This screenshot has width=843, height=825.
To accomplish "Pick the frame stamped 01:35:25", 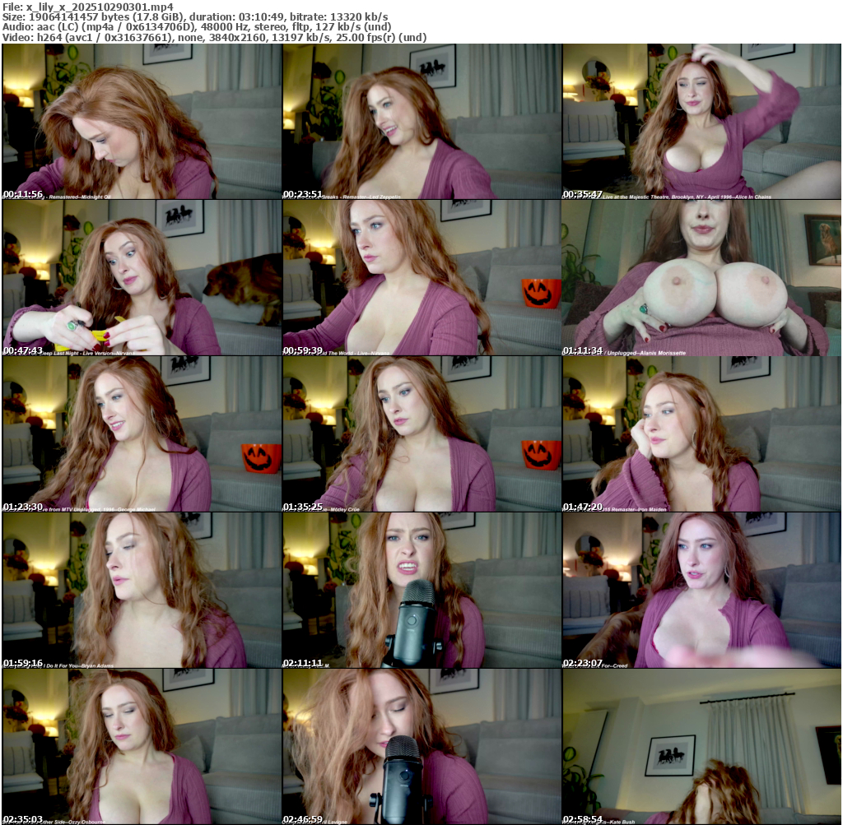I will click(x=421, y=434).
